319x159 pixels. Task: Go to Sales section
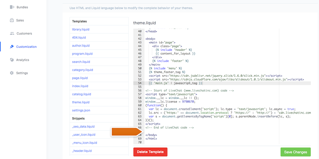pos(20,20)
